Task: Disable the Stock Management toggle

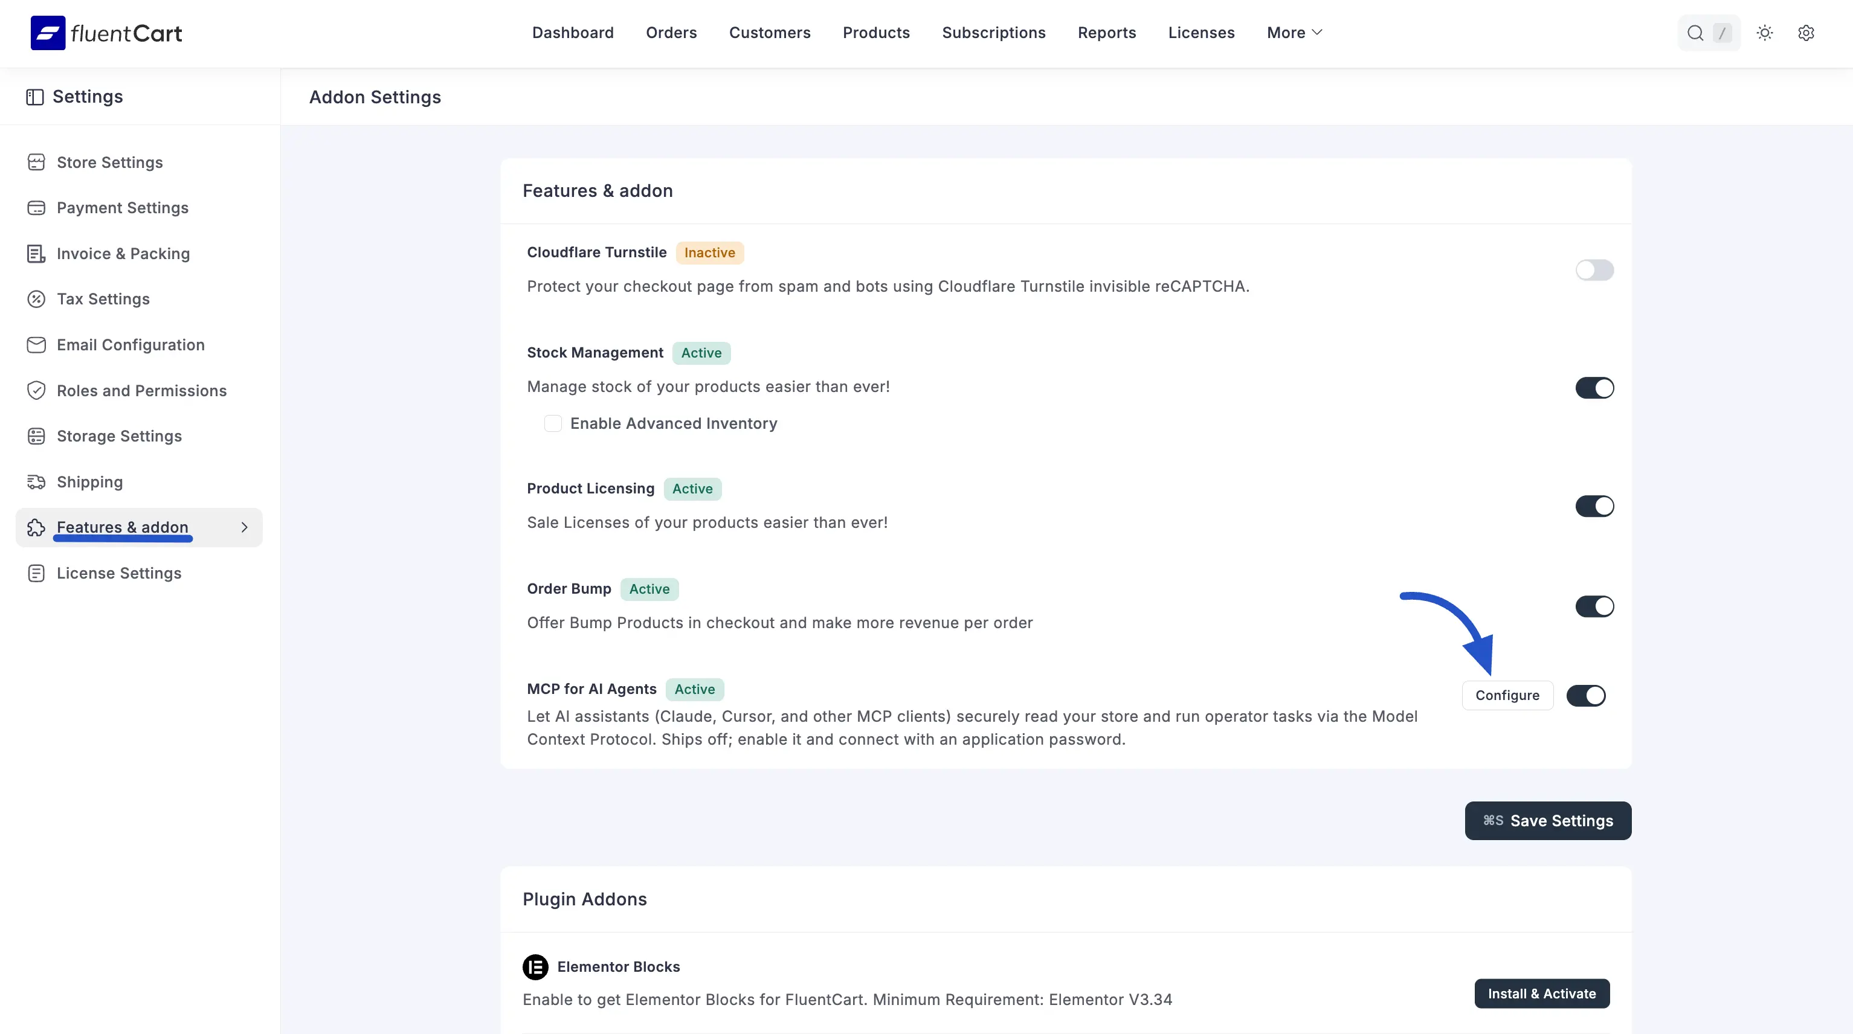Action: tap(1594, 388)
